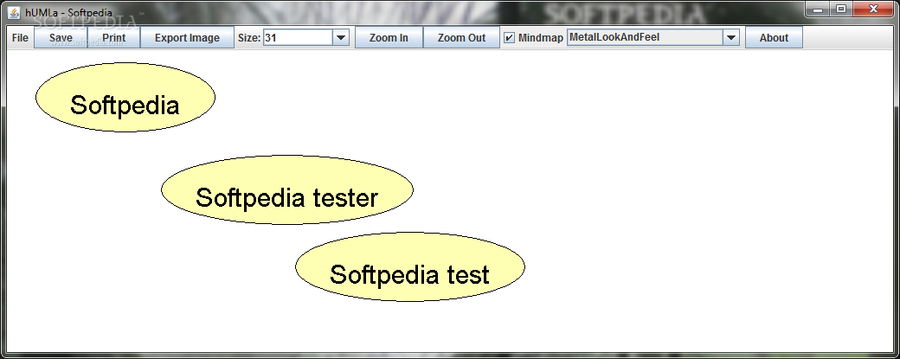Toggle the Mindmap checkbox

[509, 38]
